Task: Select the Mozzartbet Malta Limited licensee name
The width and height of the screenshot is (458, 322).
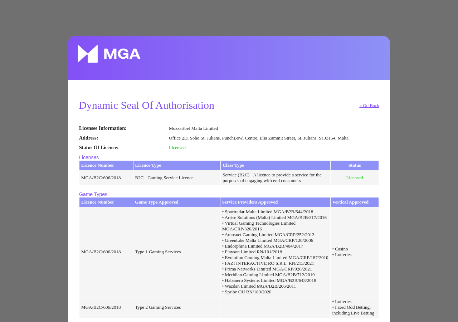Action: 193,128
